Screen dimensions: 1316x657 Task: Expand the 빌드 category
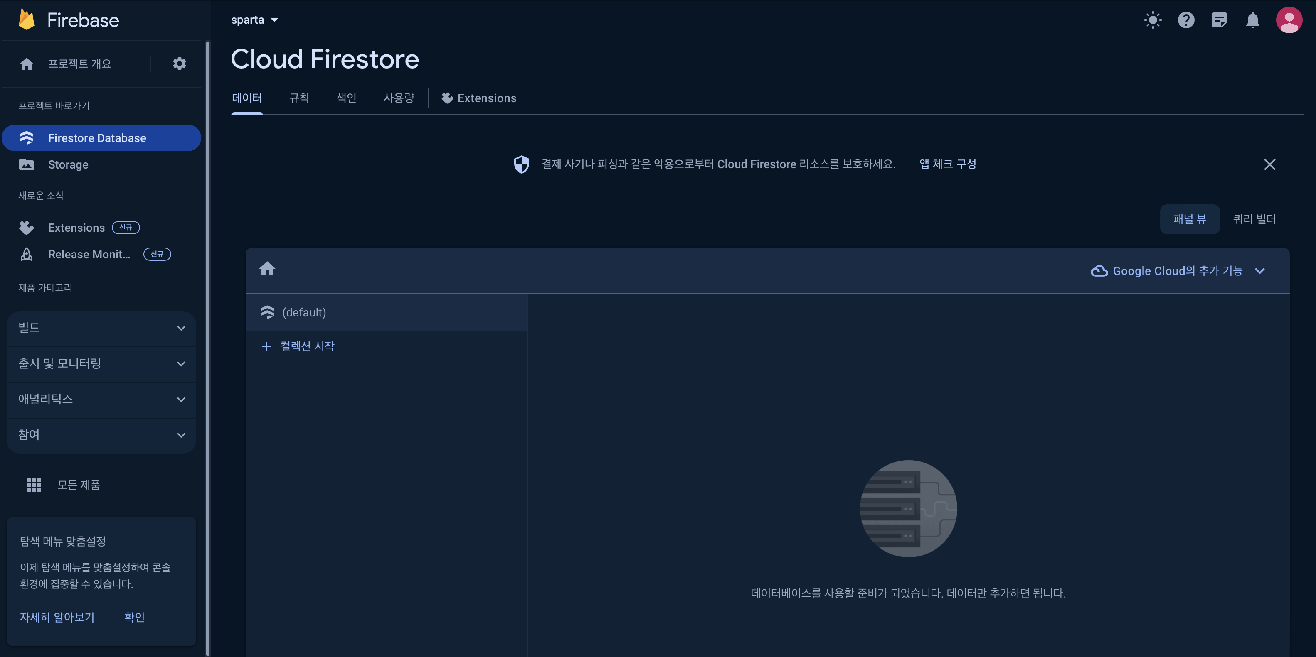point(101,328)
